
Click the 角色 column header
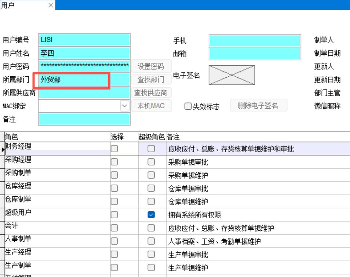pos(57,137)
